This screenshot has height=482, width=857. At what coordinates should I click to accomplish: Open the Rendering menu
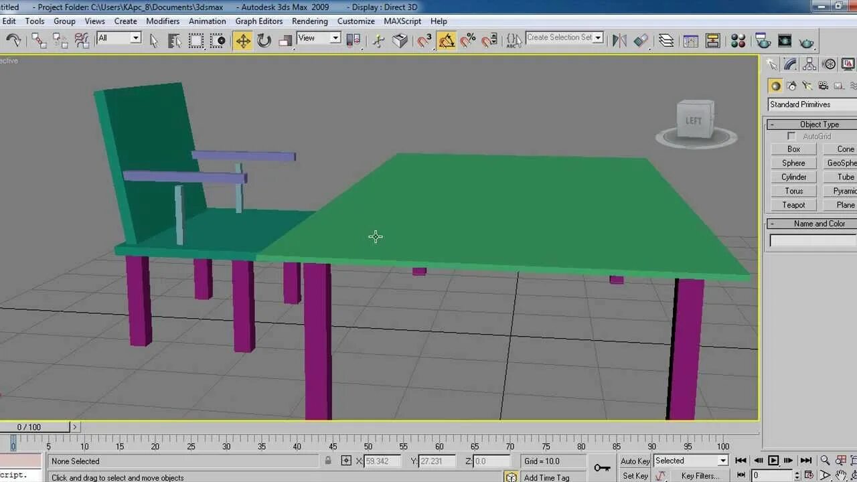[309, 21]
